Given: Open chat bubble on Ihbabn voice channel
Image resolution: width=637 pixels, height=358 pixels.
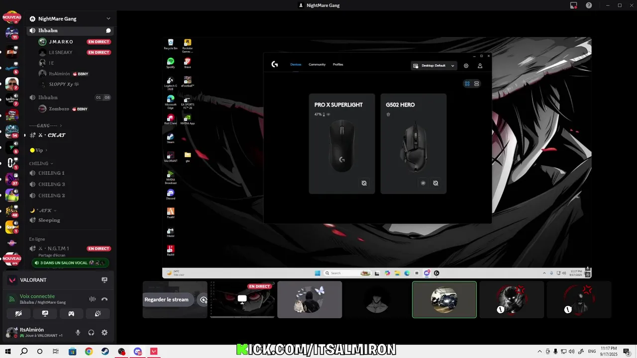Looking at the screenshot, I should click(108, 31).
